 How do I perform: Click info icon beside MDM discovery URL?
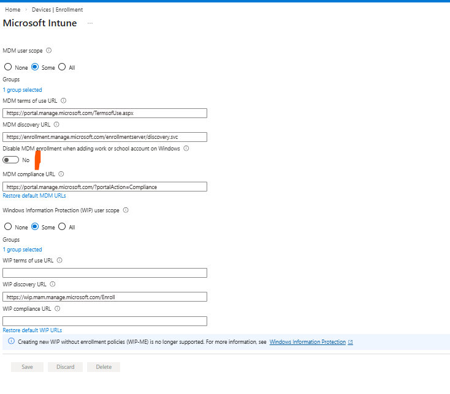56,124
